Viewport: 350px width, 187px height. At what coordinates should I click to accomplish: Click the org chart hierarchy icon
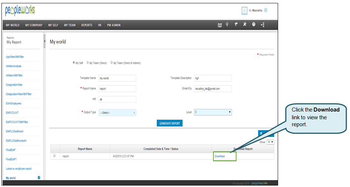coord(263,25)
